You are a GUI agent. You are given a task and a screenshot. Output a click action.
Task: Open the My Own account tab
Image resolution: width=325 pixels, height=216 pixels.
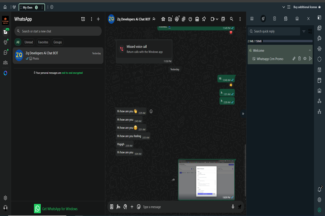coord(28,7)
